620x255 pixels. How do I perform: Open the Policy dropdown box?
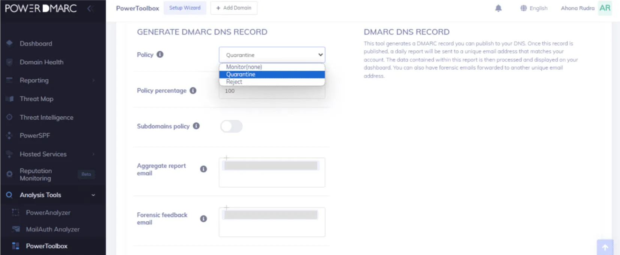click(x=272, y=55)
